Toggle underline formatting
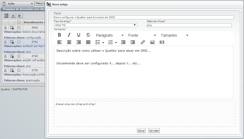 click(79, 35)
